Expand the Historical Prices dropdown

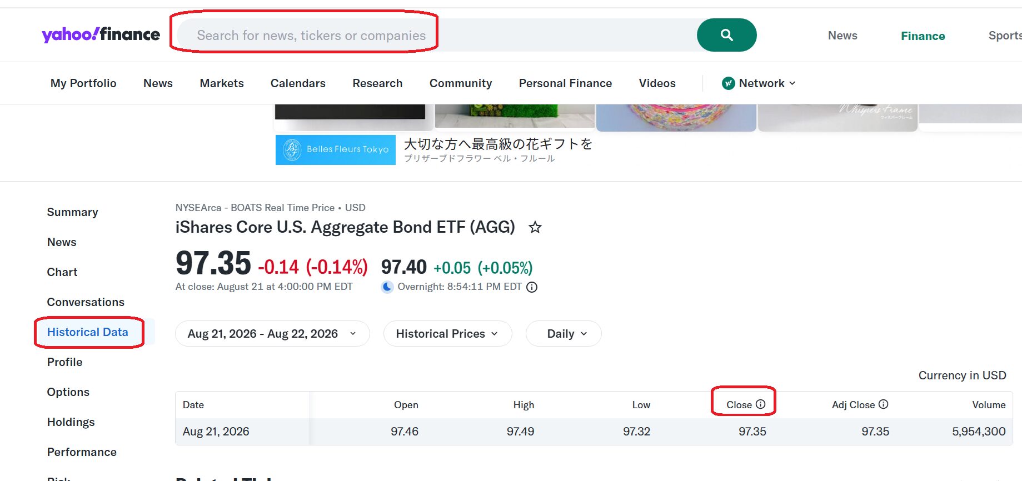(447, 334)
